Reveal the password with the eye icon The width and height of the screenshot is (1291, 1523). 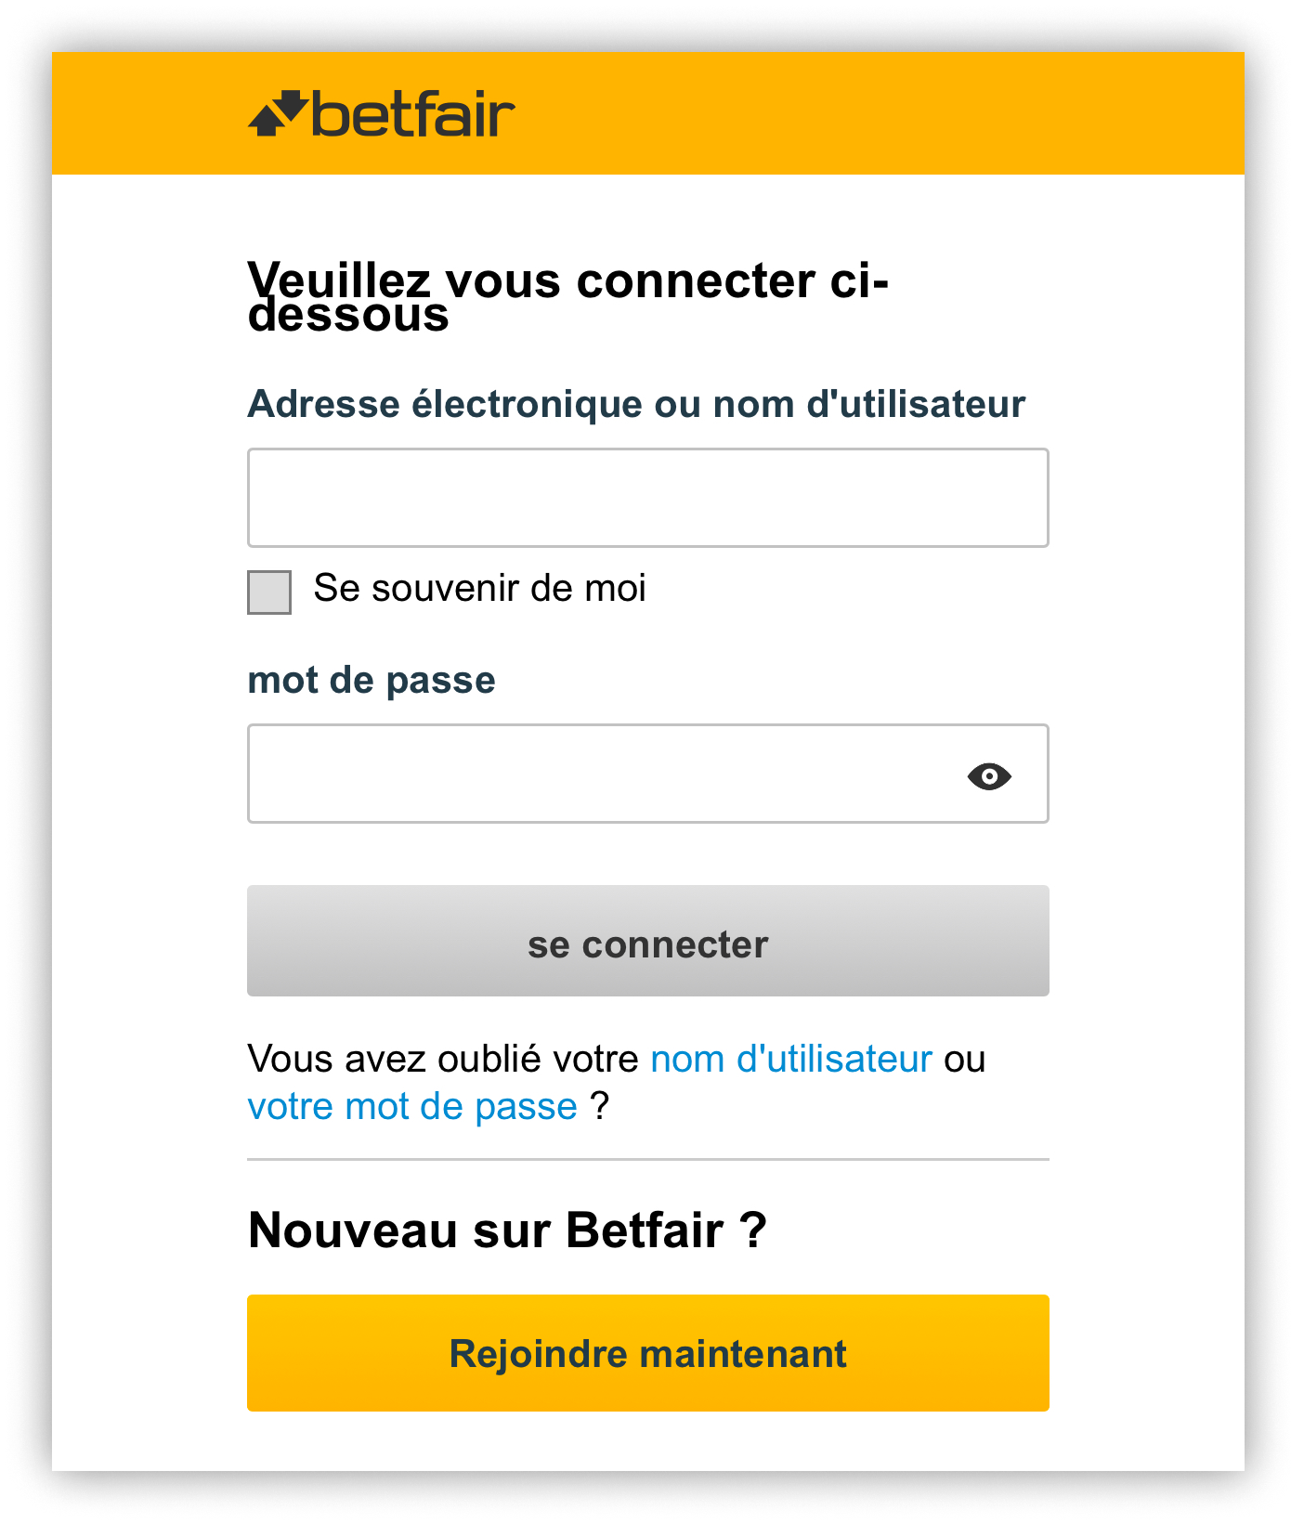coord(988,775)
